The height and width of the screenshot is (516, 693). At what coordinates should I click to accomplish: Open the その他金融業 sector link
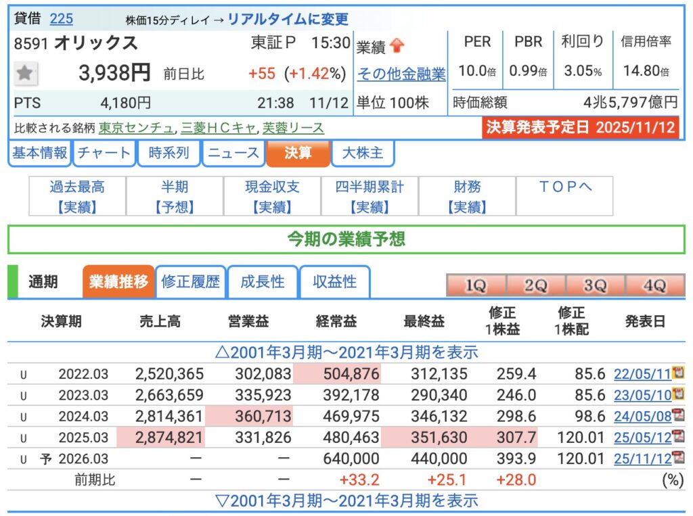point(401,74)
